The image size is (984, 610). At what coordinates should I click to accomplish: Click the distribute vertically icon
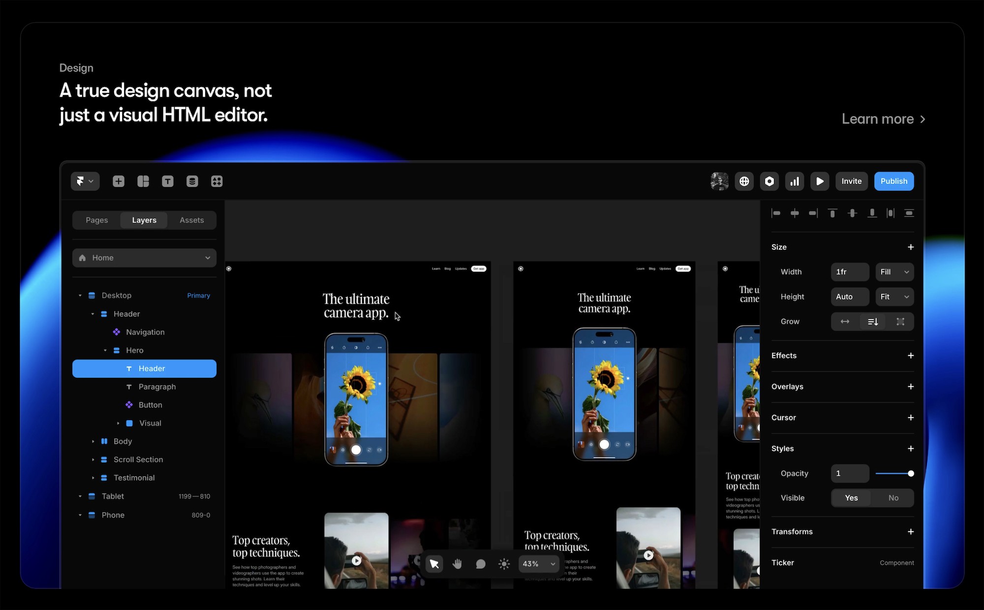(909, 213)
